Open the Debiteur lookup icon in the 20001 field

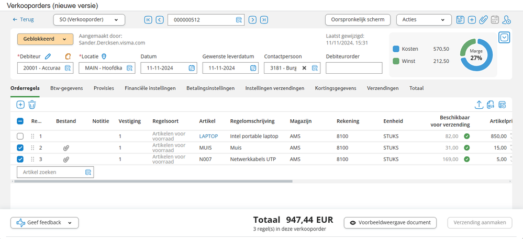click(68, 68)
